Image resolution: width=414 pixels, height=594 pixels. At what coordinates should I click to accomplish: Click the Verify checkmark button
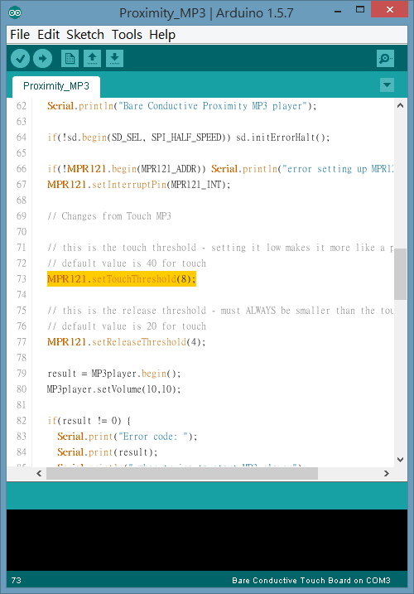point(20,59)
